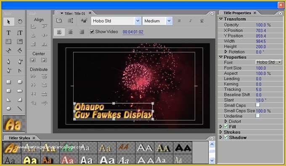This screenshot has height=166, width=286.
Task: Select the Titler Styles tab
Action: pyautogui.click(x=19, y=138)
